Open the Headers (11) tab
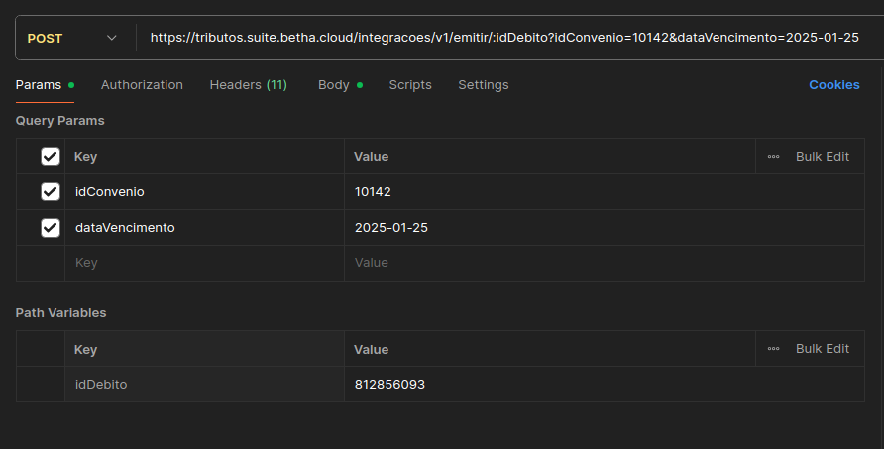884x449 pixels. click(249, 85)
